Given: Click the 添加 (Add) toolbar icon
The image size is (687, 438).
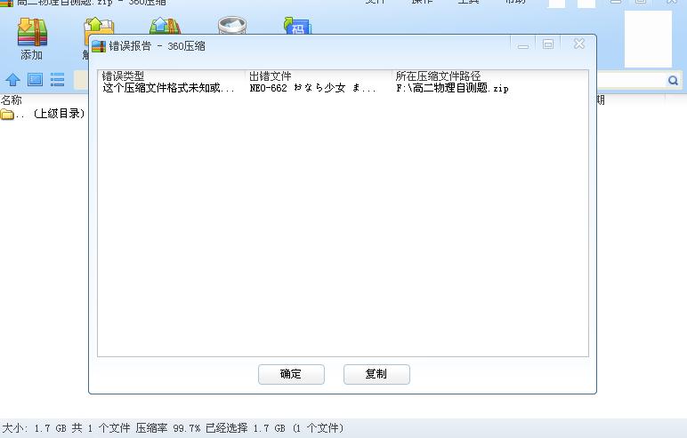Looking at the screenshot, I should tap(31, 39).
